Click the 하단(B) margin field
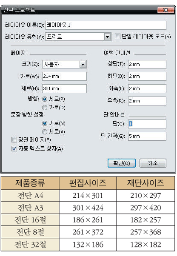 tap(147, 76)
